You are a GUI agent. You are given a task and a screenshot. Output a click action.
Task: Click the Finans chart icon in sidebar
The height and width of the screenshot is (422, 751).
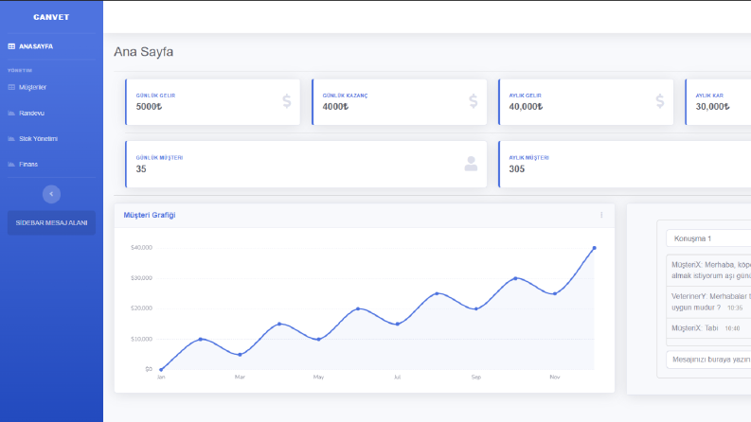pos(11,164)
